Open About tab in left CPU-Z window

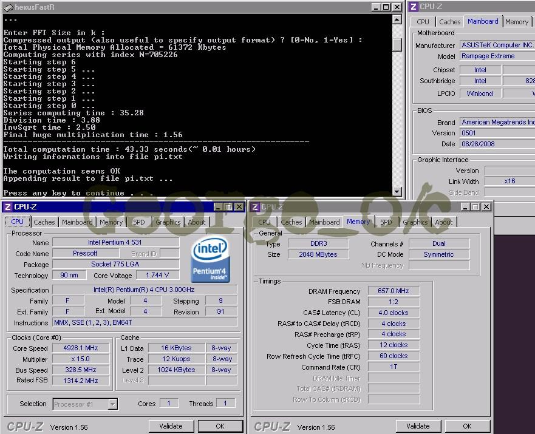tap(197, 222)
